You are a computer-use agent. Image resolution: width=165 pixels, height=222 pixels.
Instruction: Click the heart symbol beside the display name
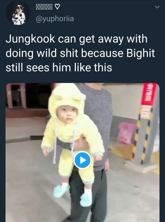pyautogui.click(x=57, y=7)
